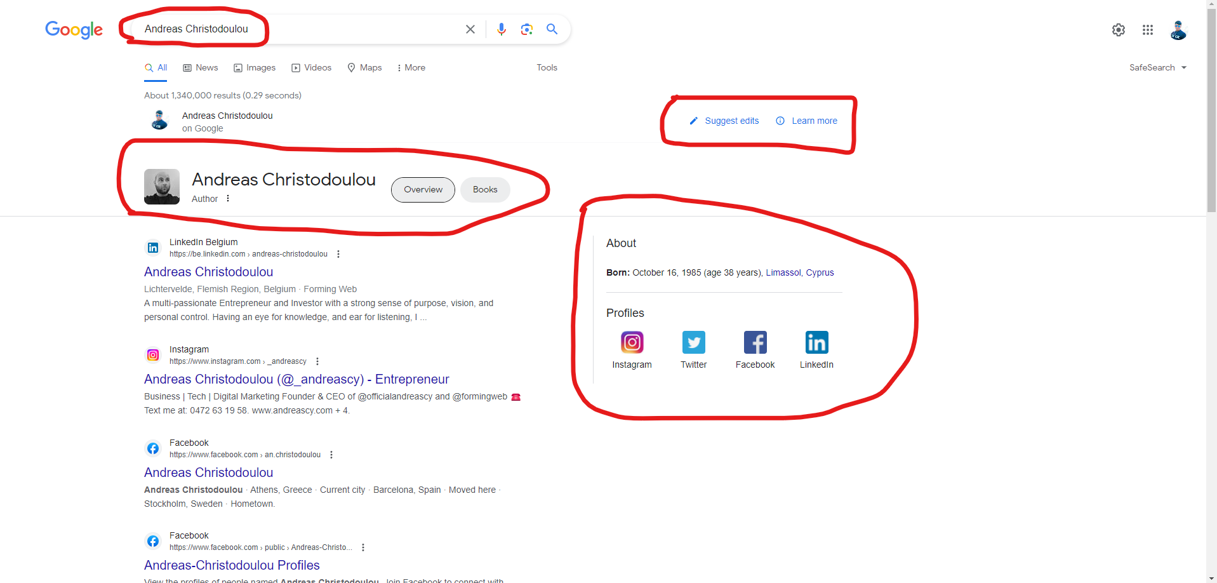
Task: Switch to the Maps tab
Action: coord(364,67)
